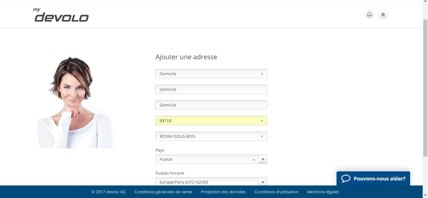This screenshot has height=198, width=428.
Task: Click the postal code field 93110
Action: [211, 121]
